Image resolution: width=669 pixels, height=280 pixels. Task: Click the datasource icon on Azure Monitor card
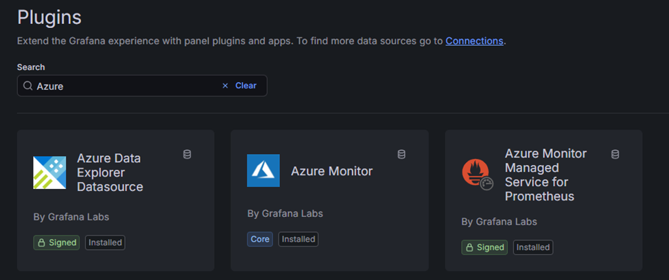tap(401, 155)
